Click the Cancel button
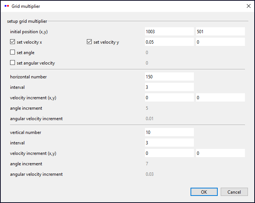The image size is (255, 203). pyautogui.click(x=234, y=192)
